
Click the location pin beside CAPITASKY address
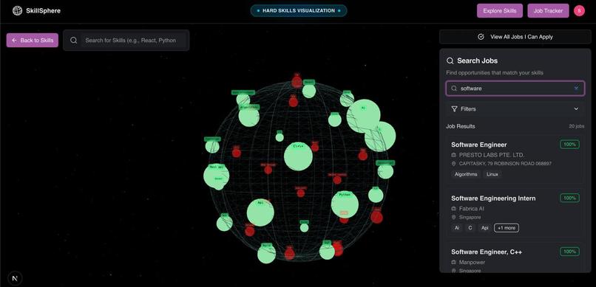click(x=453, y=164)
